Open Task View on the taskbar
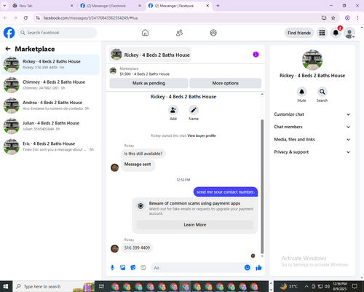 click(102, 286)
